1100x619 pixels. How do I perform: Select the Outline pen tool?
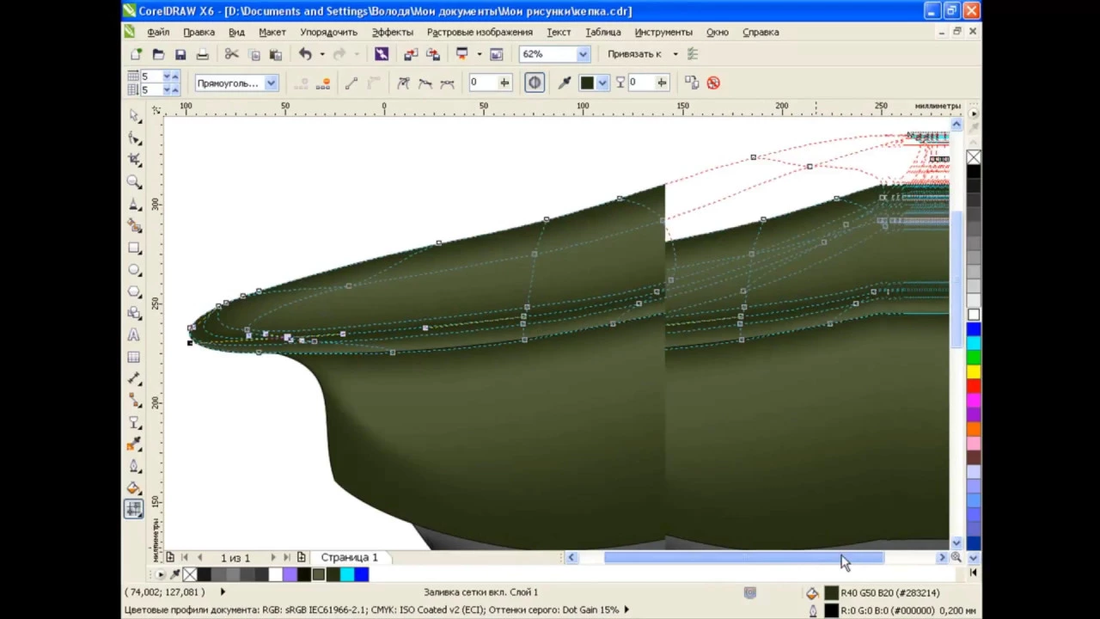[134, 467]
